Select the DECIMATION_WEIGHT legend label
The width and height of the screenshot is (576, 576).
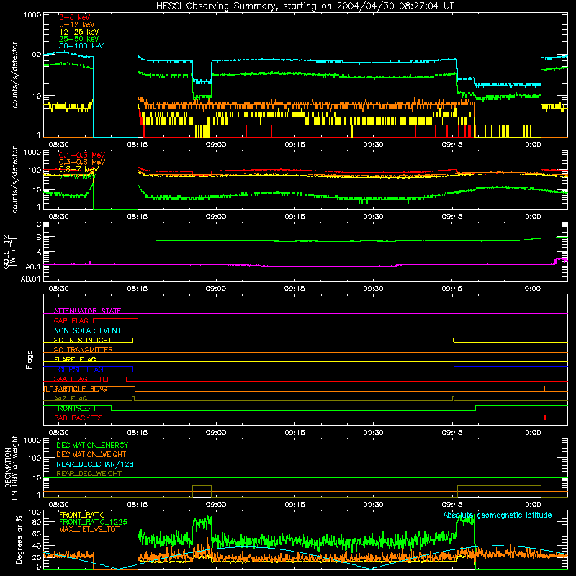point(91,454)
